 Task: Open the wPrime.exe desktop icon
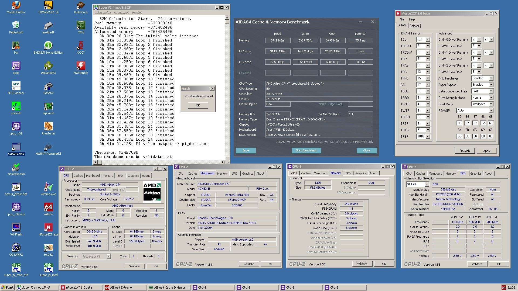click(48, 189)
